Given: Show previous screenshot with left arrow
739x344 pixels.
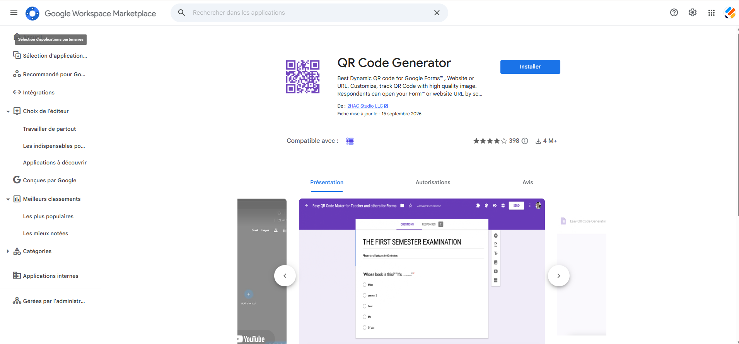Looking at the screenshot, I should point(285,276).
